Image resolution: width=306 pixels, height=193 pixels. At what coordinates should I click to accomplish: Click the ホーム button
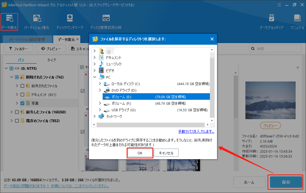pos(249,182)
